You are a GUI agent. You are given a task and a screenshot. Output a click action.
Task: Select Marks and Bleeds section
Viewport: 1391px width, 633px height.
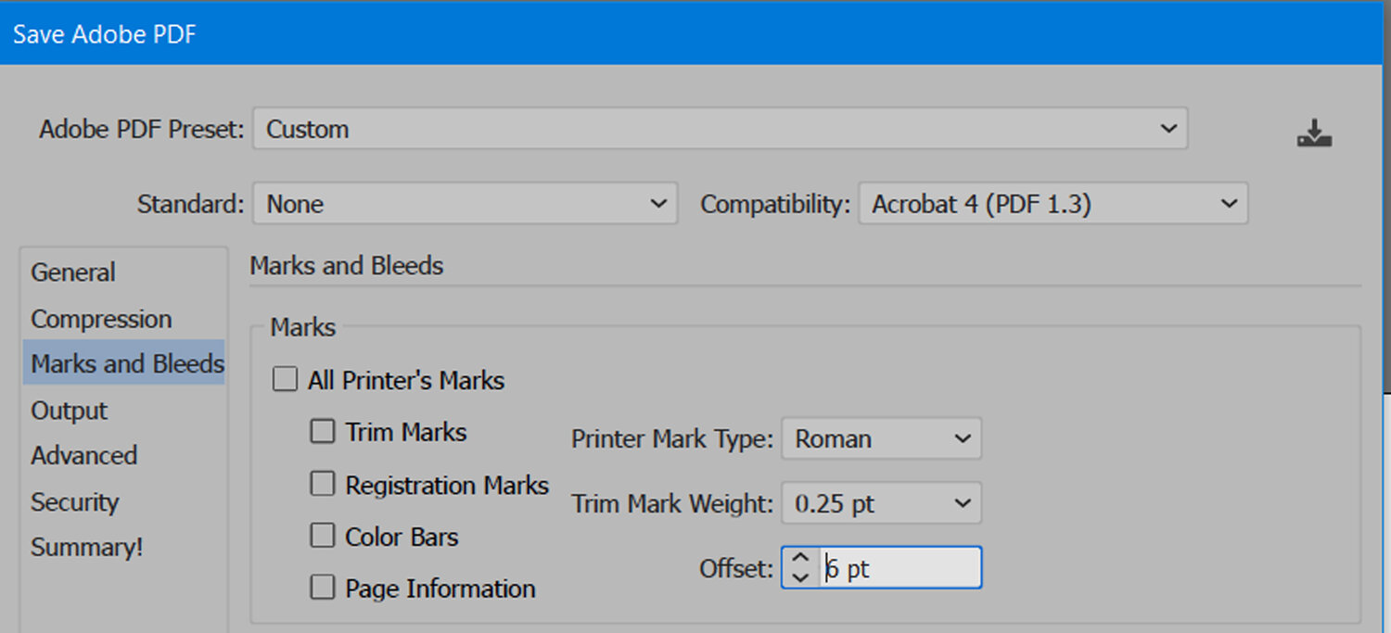point(124,362)
